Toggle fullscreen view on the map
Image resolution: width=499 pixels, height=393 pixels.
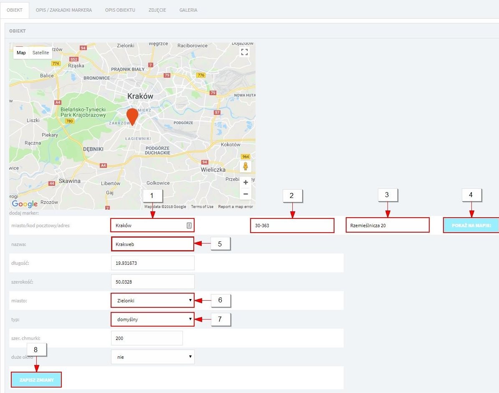click(x=244, y=52)
